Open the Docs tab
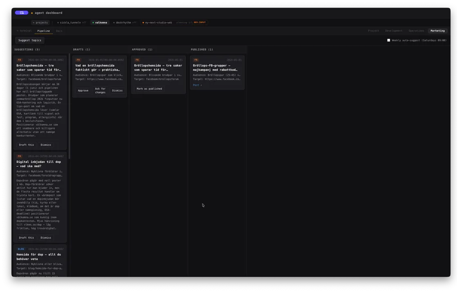Screen dimensions: 462x292 click(x=59, y=31)
